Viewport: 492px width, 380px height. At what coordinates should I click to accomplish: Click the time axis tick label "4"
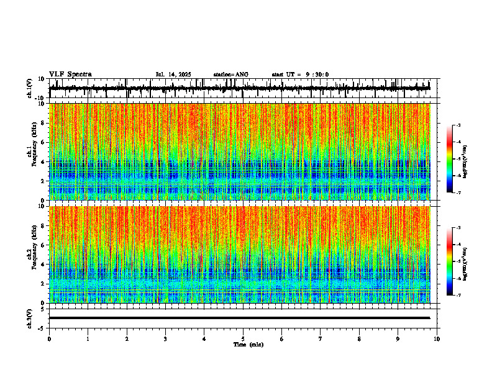[204, 339]
